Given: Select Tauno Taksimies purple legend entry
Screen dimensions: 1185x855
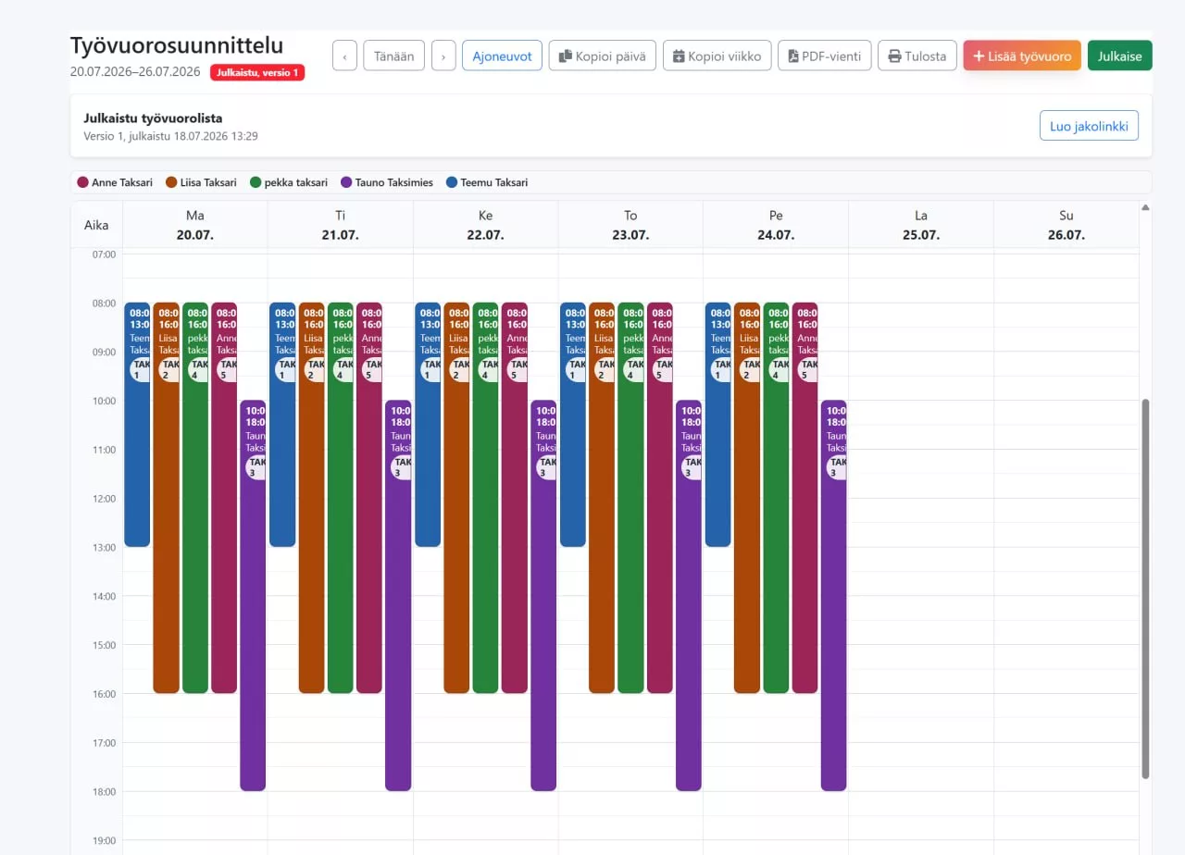Looking at the screenshot, I should coord(387,182).
